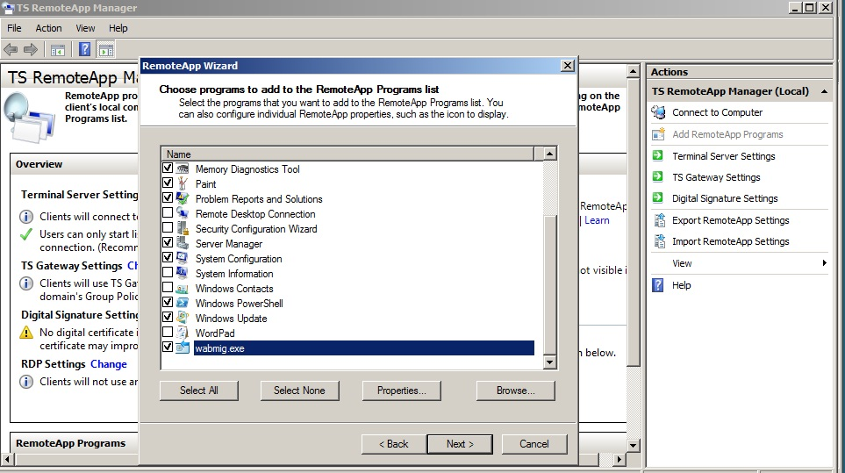This screenshot has width=845, height=473.
Task: Click the Windows Update program icon
Action: [x=183, y=318]
